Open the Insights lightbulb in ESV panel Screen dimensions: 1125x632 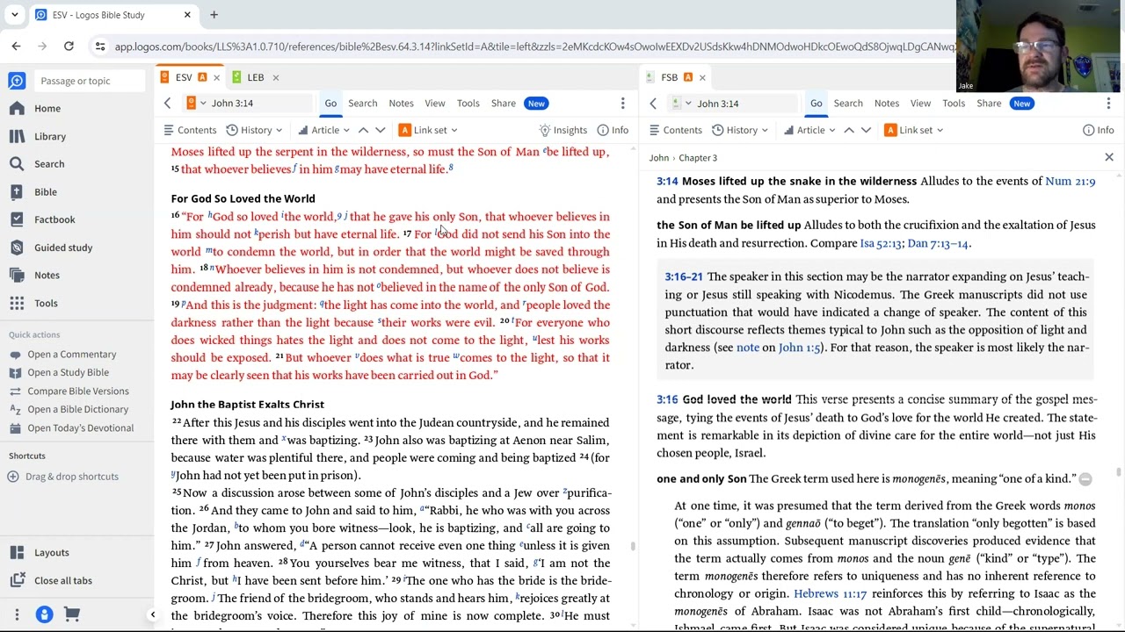(x=562, y=130)
